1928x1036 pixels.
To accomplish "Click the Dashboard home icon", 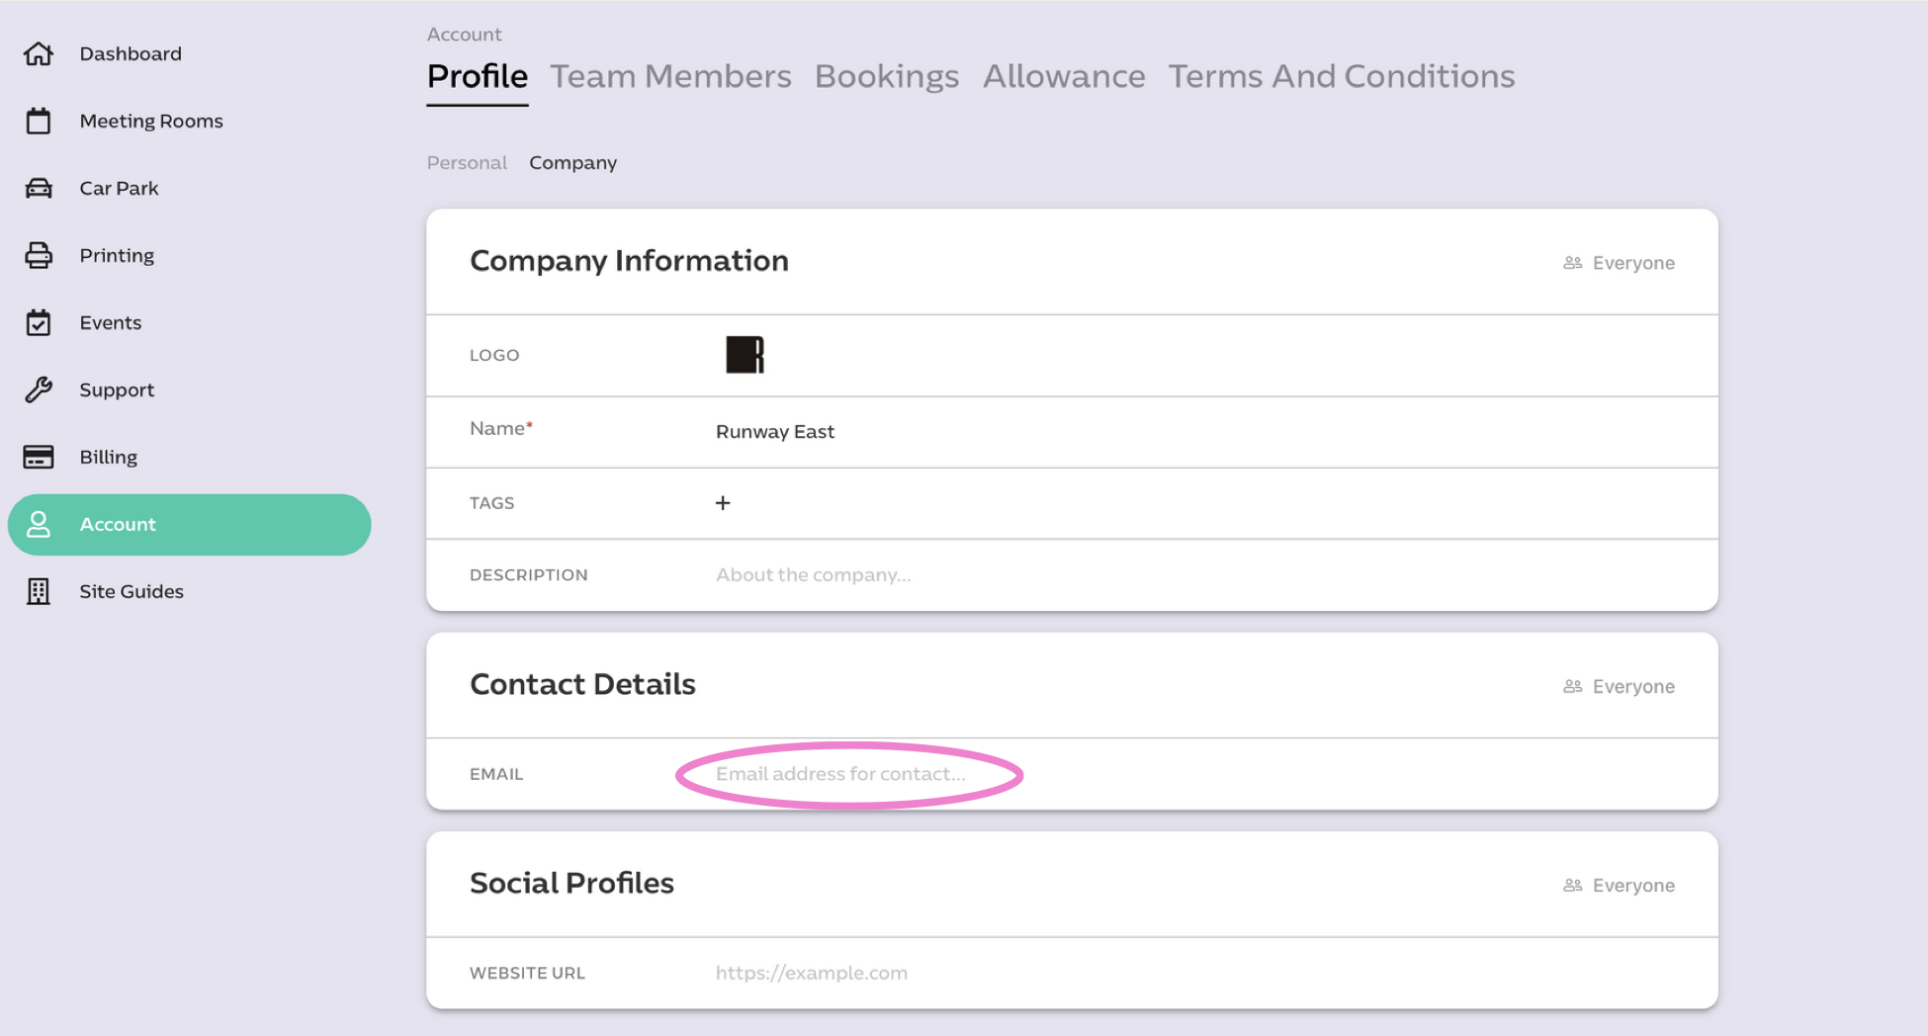I will tap(39, 53).
